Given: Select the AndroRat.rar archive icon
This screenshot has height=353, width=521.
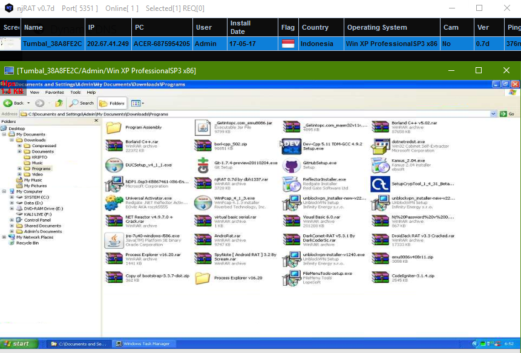Looking at the screenshot, I should pyautogui.click(x=203, y=240).
